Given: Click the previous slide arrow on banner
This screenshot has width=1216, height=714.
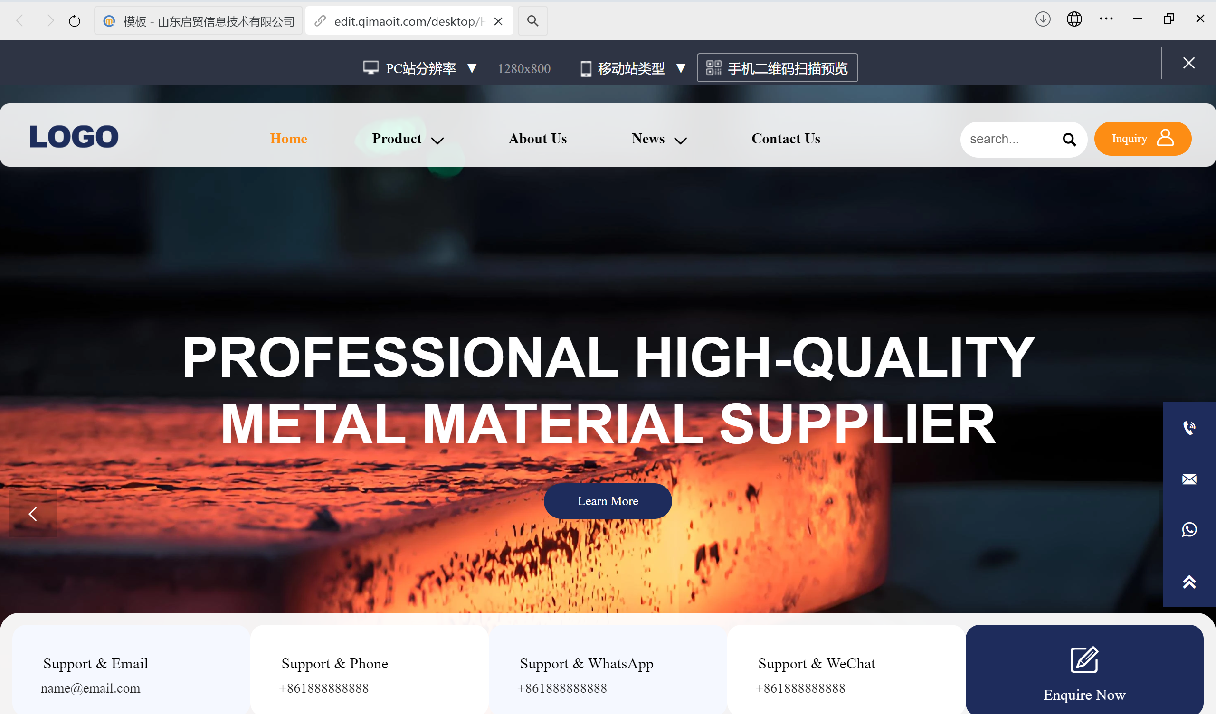Looking at the screenshot, I should 33,514.
